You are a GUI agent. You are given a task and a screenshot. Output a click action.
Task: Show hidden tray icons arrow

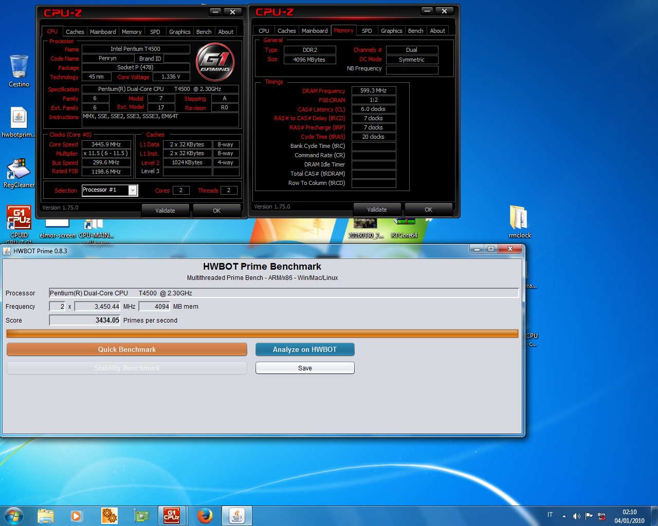pyautogui.click(x=564, y=516)
